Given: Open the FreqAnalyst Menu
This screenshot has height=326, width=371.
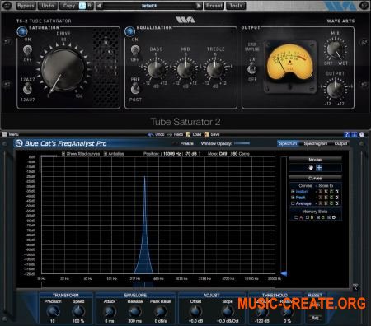Looking at the screenshot, I should click(x=11, y=134).
